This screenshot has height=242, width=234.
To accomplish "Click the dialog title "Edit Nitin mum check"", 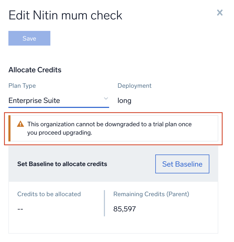I will click(66, 15).
